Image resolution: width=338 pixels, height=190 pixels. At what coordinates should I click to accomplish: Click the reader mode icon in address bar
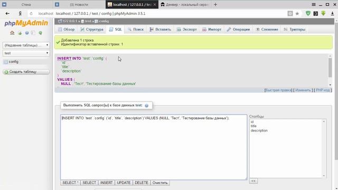tap(290, 13)
